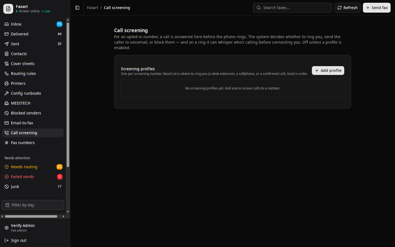This screenshot has width=395, height=247.
Task: Click the 'Needs attention' section label
Action: [17, 158]
